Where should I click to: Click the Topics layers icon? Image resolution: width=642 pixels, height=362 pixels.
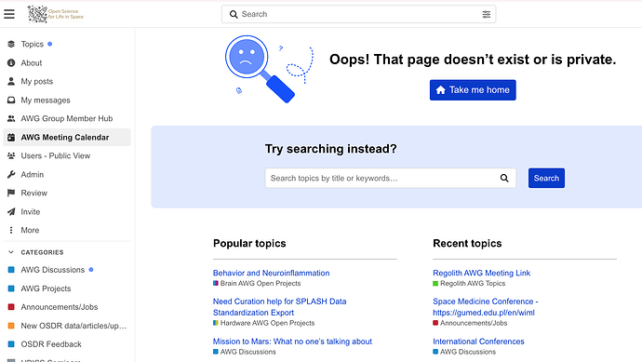(x=11, y=45)
